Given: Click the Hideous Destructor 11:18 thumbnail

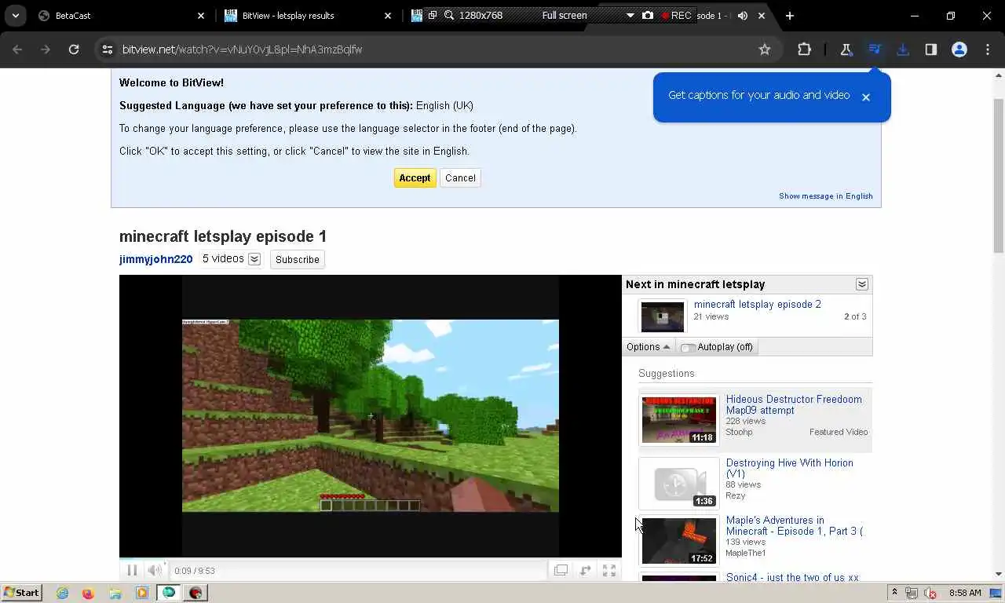Looking at the screenshot, I should click(x=679, y=420).
